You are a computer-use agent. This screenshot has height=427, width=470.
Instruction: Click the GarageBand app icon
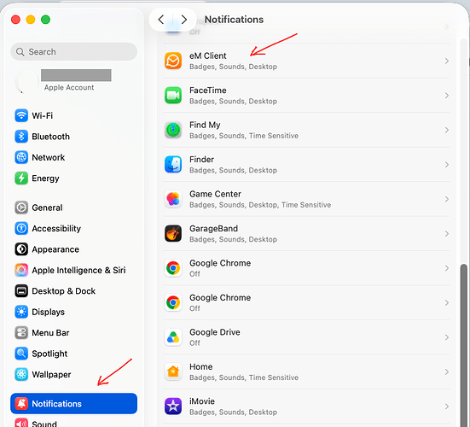pos(173,233)
